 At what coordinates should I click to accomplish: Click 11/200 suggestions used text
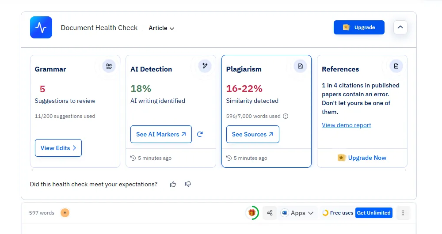tap(65, 116)
